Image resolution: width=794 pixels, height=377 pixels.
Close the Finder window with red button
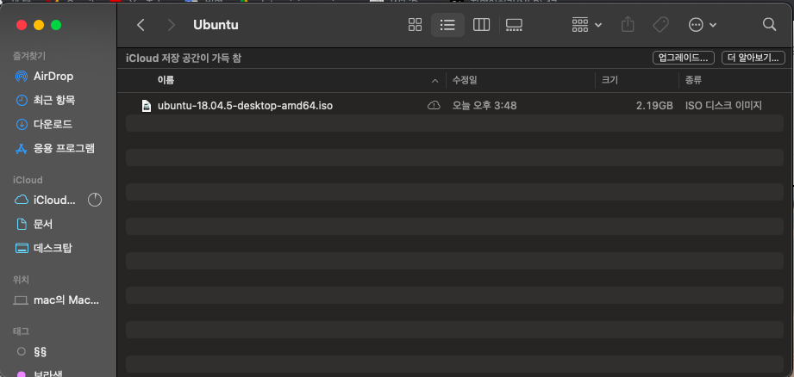(x=22, y=25)
